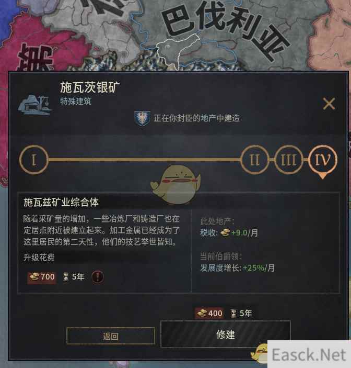Viewport: 351px width, 368px height.
Task: Click the 返回 back button
Action: click(x=111, y=336)
